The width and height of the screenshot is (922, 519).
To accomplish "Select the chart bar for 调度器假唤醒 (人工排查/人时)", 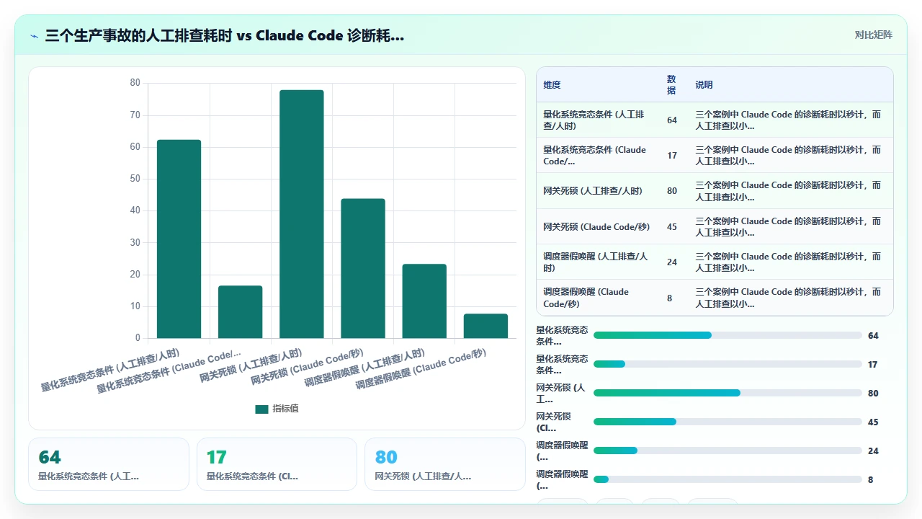I will point(424,301).
